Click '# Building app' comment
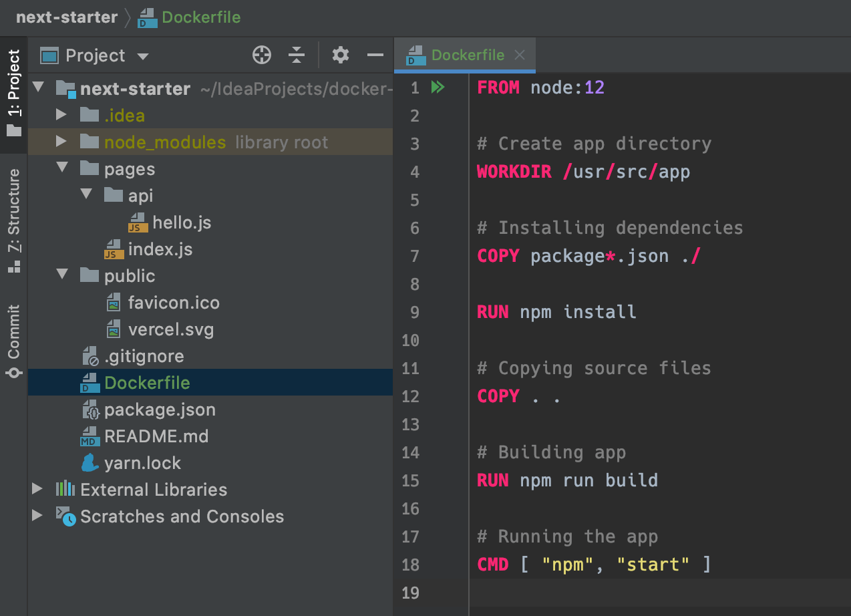The image size is (851, 616). (x=551, y=452)
